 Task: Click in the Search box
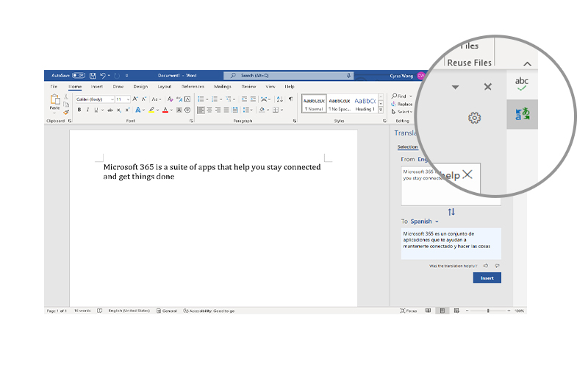click(289, 76)
